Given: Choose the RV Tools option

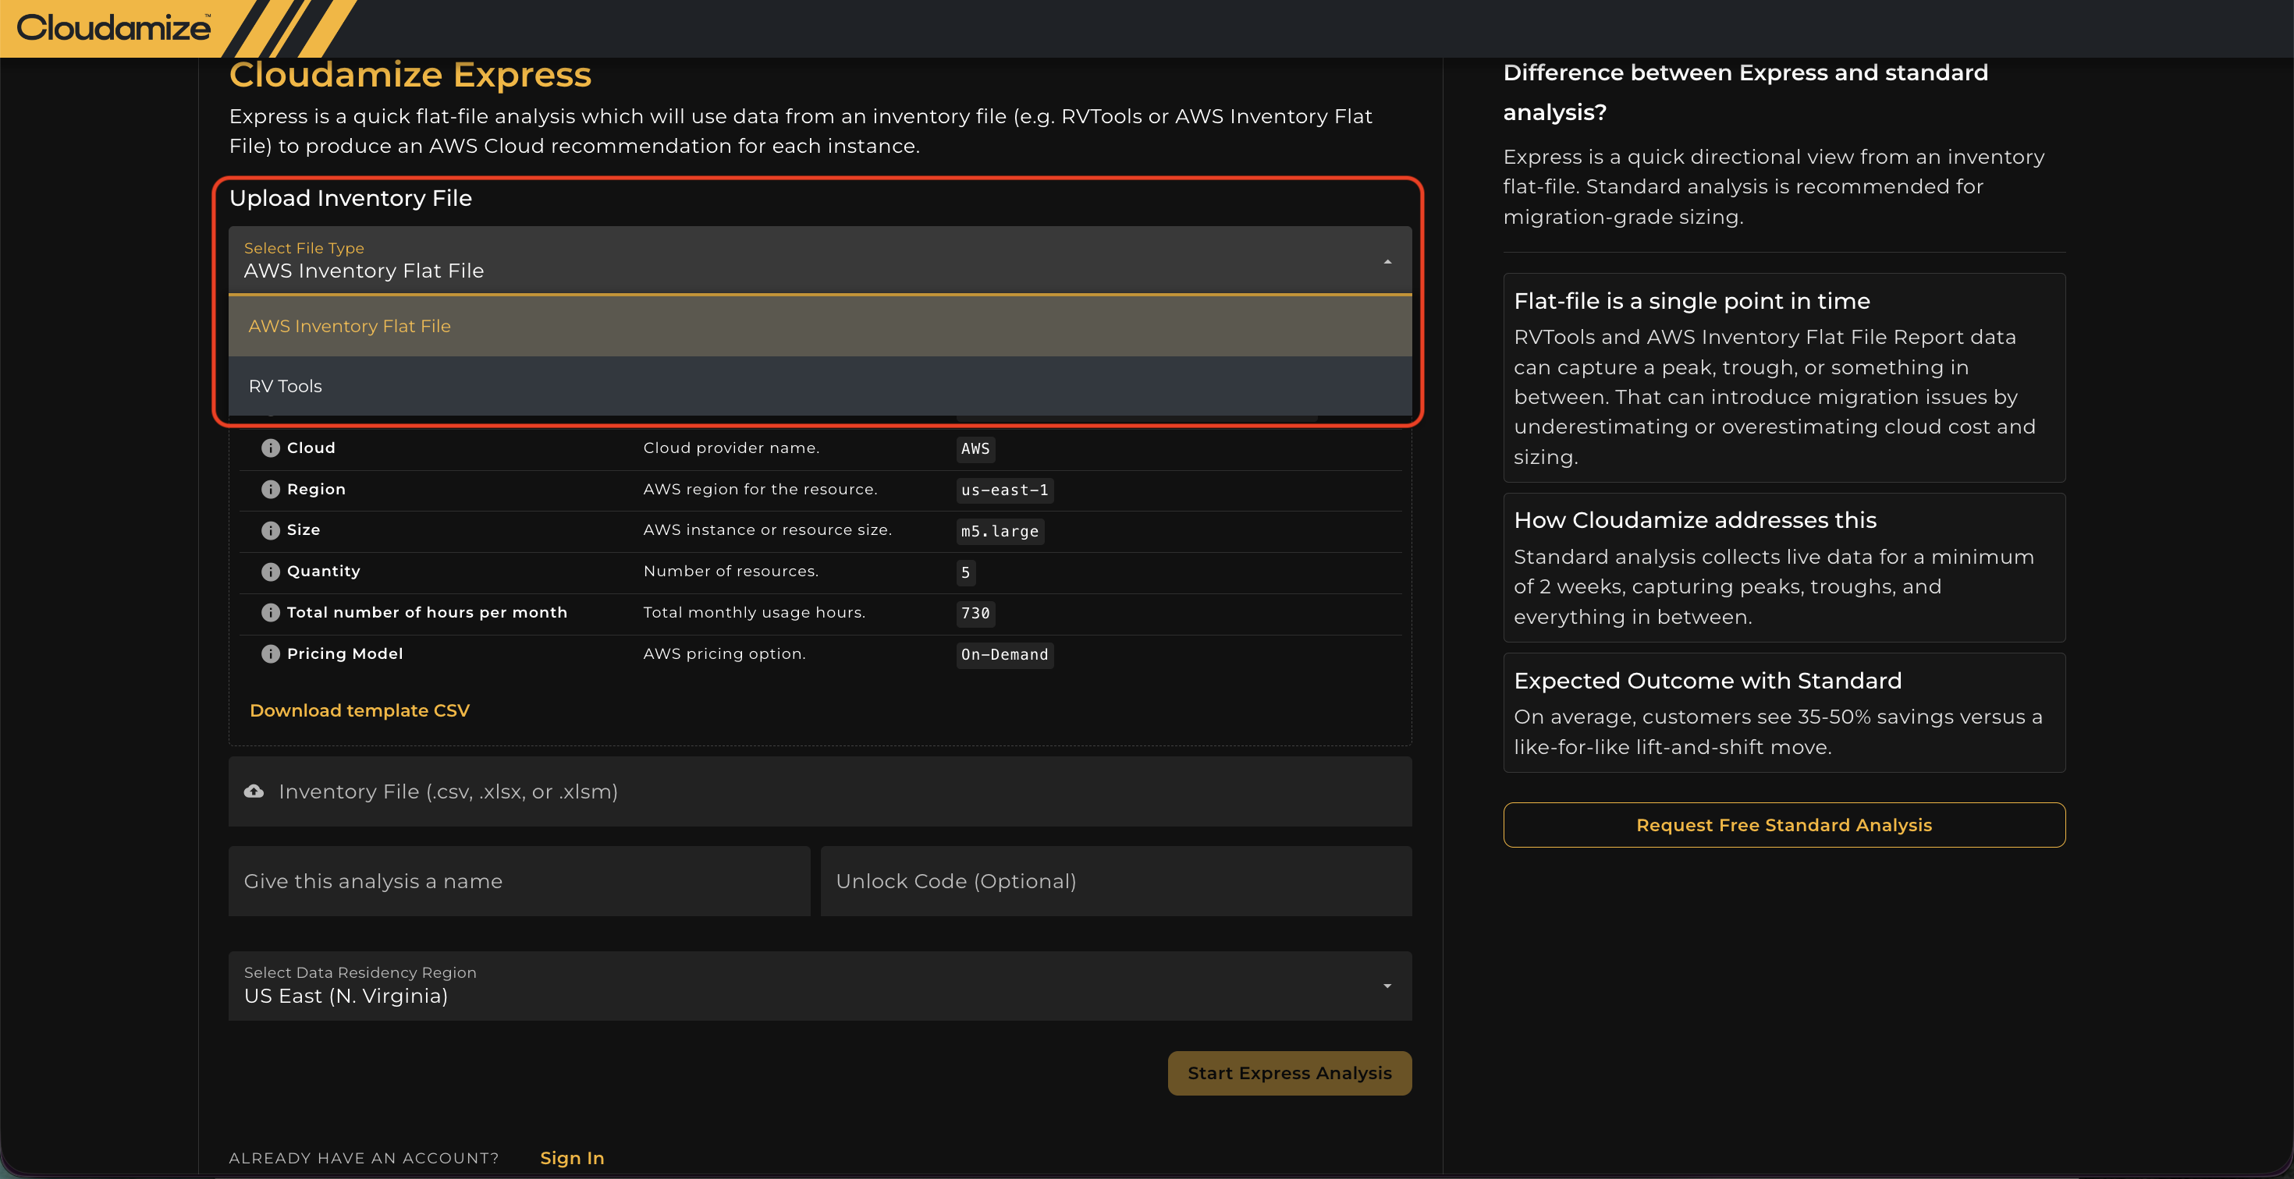Looking at the screenshot, I should (820, 386).
